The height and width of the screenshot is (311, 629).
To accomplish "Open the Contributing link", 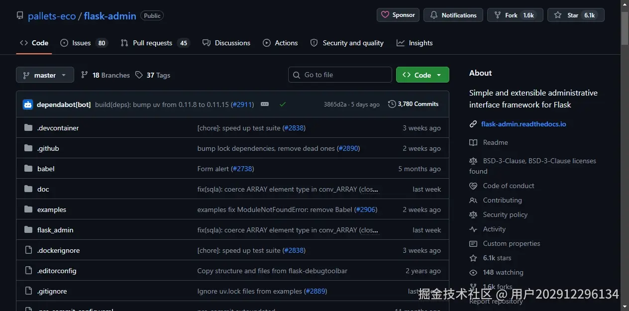I will 503,200.
